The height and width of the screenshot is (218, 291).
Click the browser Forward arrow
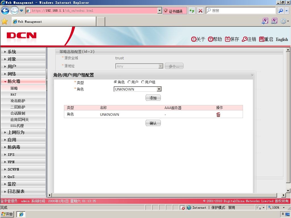[x=14, y=11]
